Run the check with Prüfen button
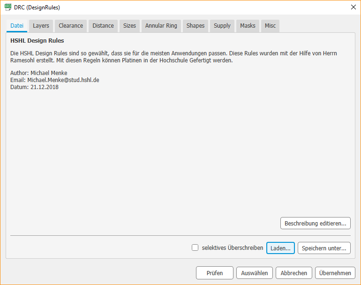 pyautogui.click(x=214, y=273)
